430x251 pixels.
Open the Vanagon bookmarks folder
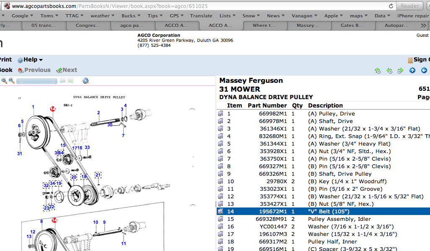[304, 16]
